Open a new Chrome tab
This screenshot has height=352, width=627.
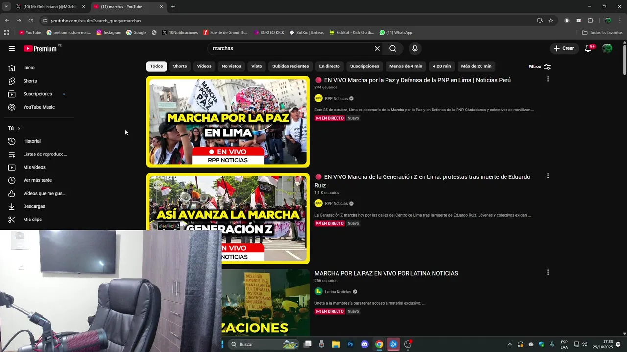pos(173,7)
